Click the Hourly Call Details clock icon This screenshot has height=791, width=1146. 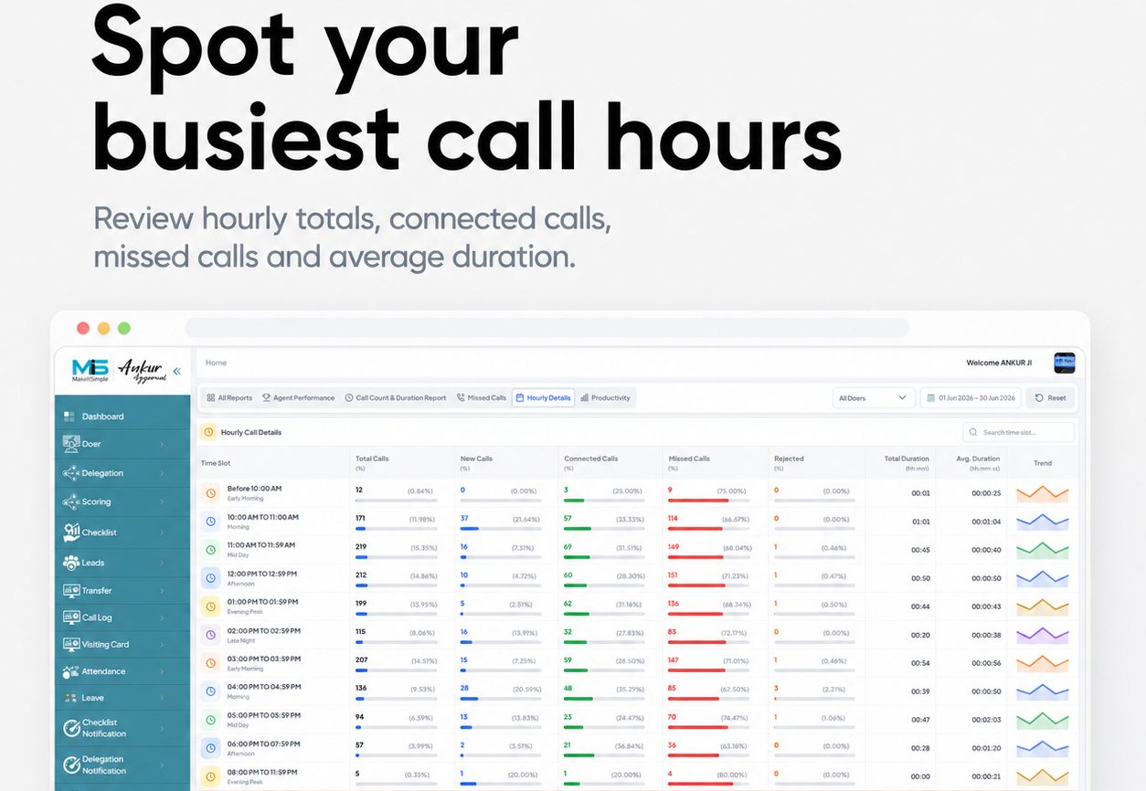point(208,432)
